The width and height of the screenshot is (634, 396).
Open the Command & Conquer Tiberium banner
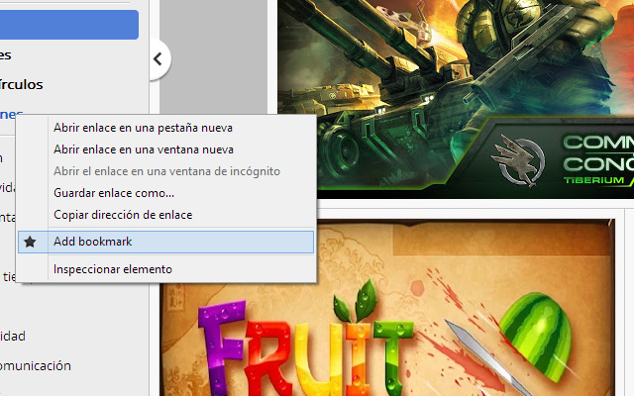456,99
